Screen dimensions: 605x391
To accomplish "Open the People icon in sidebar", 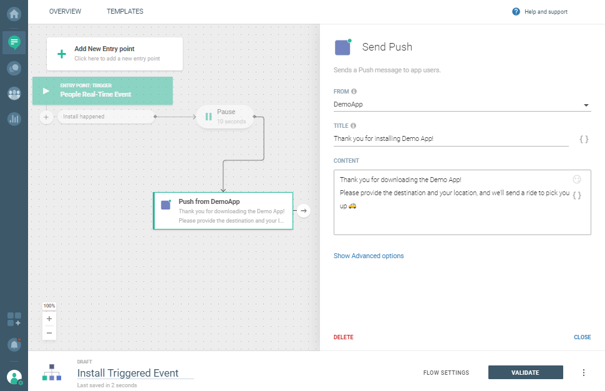I will pos(14,94).
